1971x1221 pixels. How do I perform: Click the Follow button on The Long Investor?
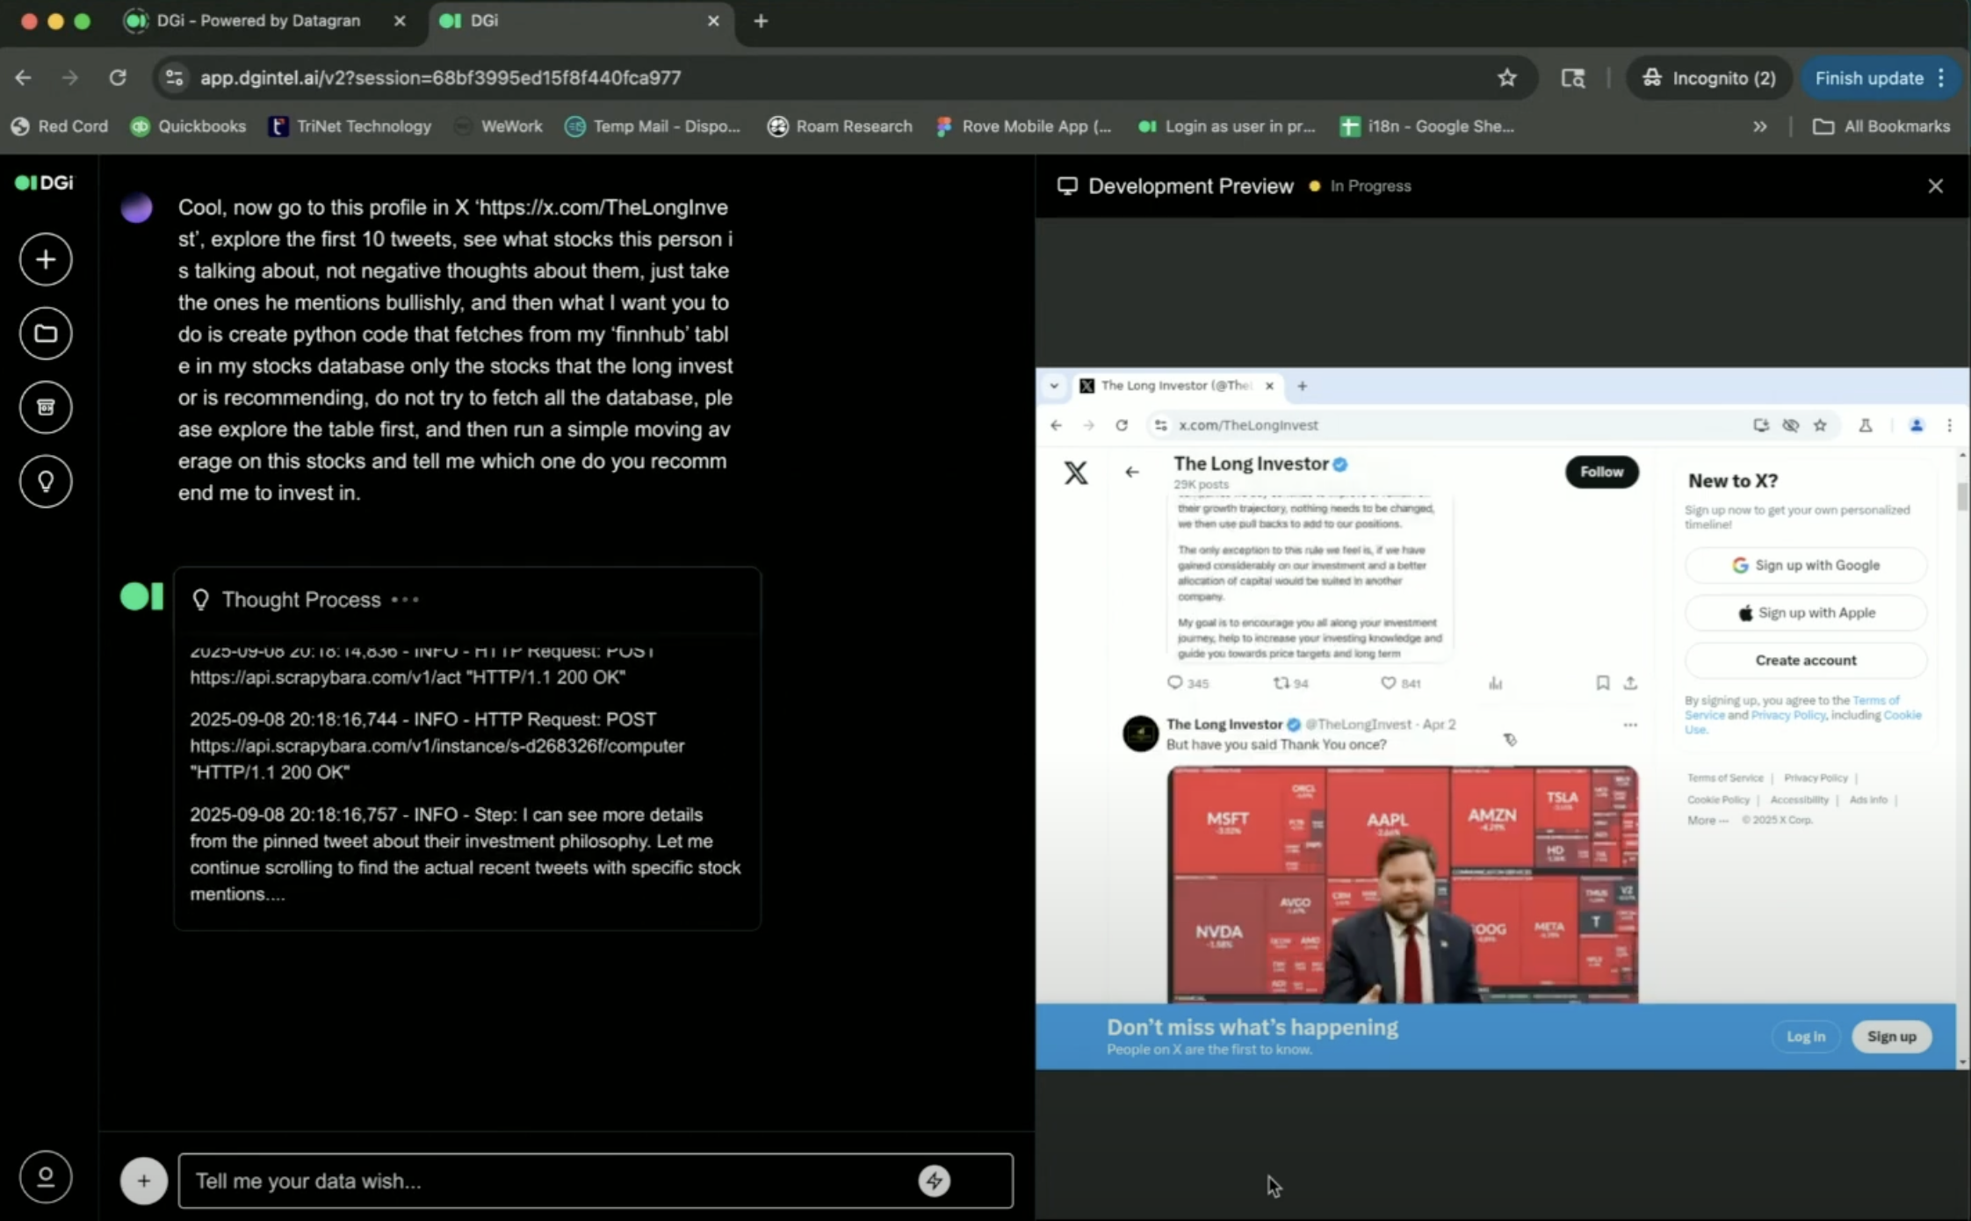[x=1601, y=472]
